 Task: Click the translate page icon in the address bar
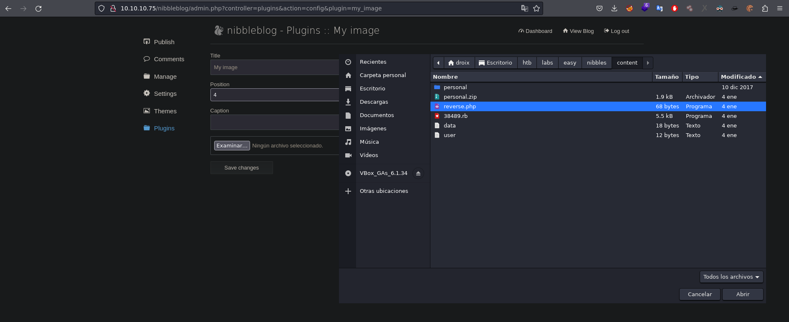(524, 8)
